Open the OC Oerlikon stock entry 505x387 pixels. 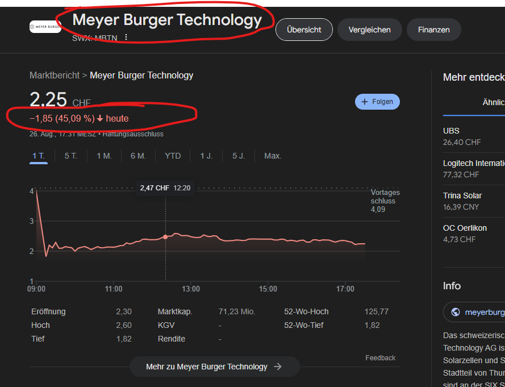(x=474, y=234)
